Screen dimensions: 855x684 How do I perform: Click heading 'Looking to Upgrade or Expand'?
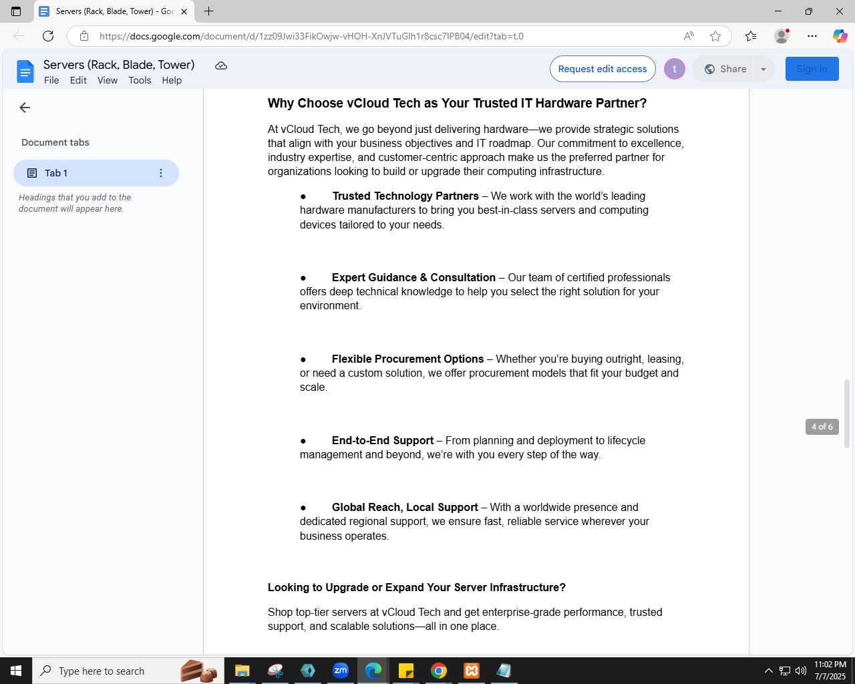pyautogui.click(x=417, y=587)
